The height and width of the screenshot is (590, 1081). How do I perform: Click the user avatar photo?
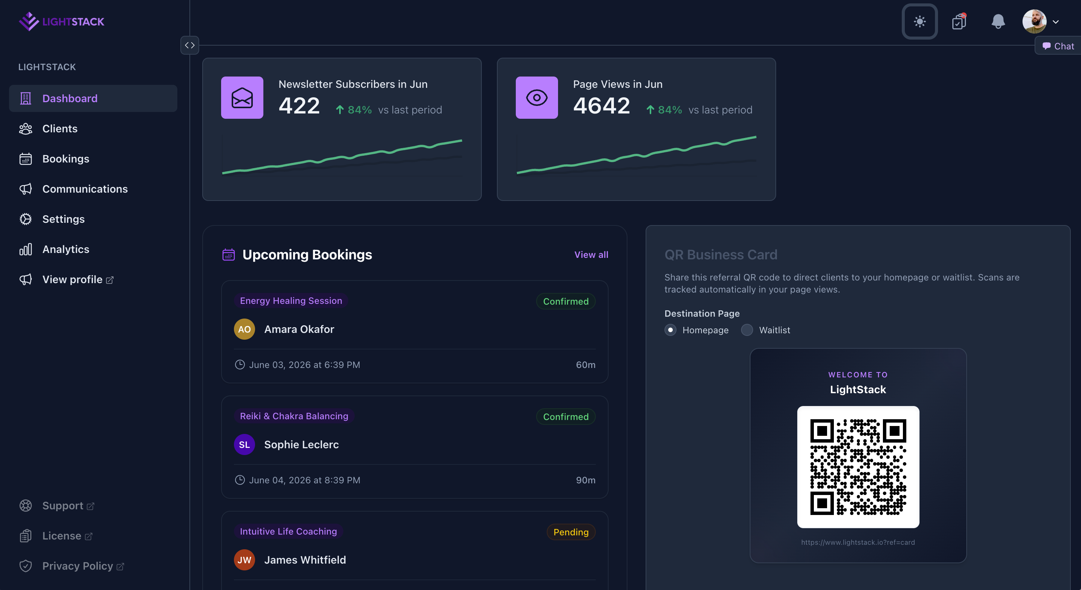pos(1034,21)
